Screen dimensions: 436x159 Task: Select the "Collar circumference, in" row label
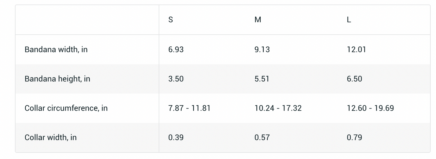click(x=66, y=108)
